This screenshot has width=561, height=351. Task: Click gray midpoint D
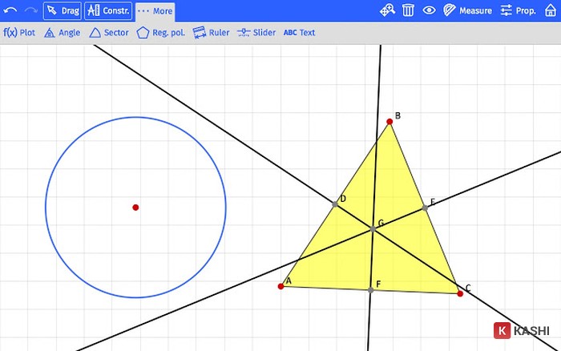click(335, 204)
